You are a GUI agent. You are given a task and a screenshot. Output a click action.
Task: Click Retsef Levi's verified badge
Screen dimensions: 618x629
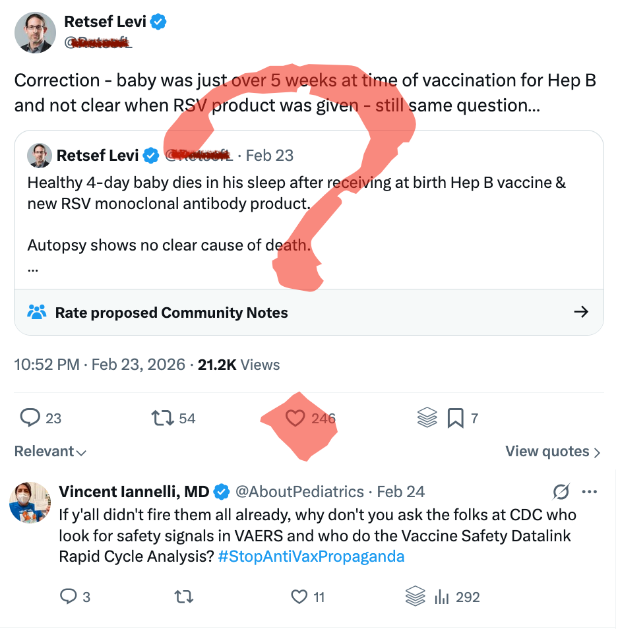(158, 21)
